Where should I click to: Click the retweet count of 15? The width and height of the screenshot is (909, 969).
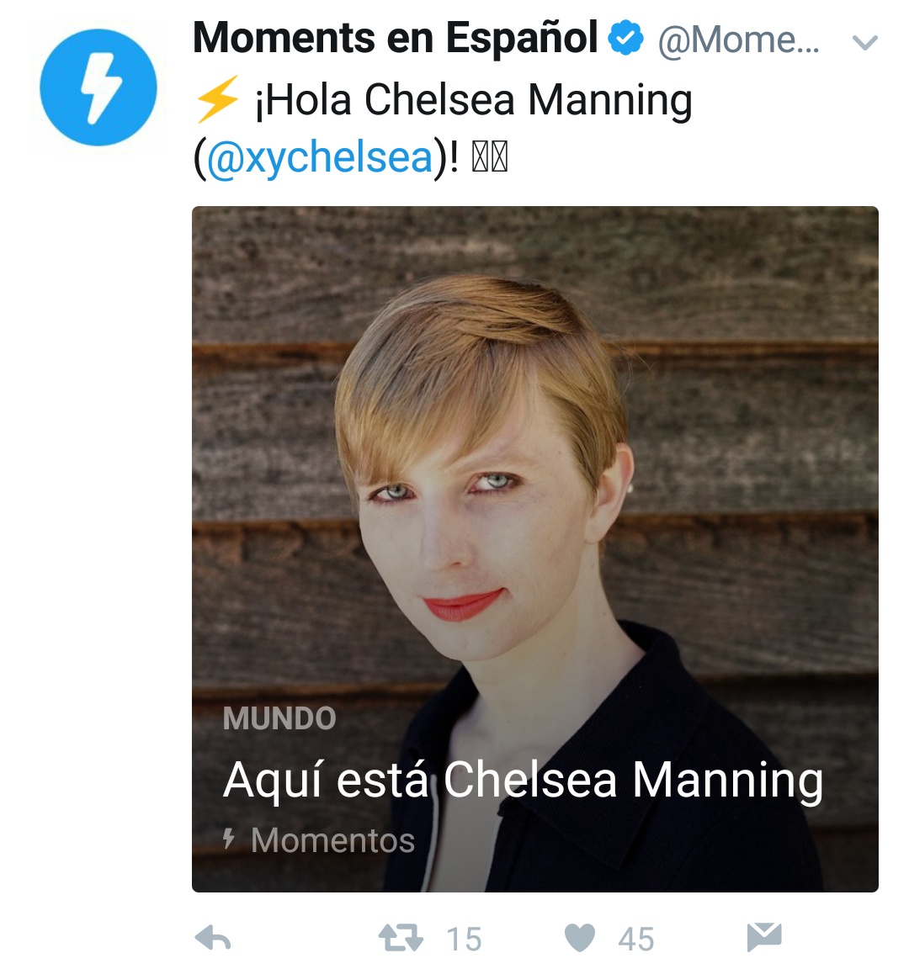click(464, 939)
